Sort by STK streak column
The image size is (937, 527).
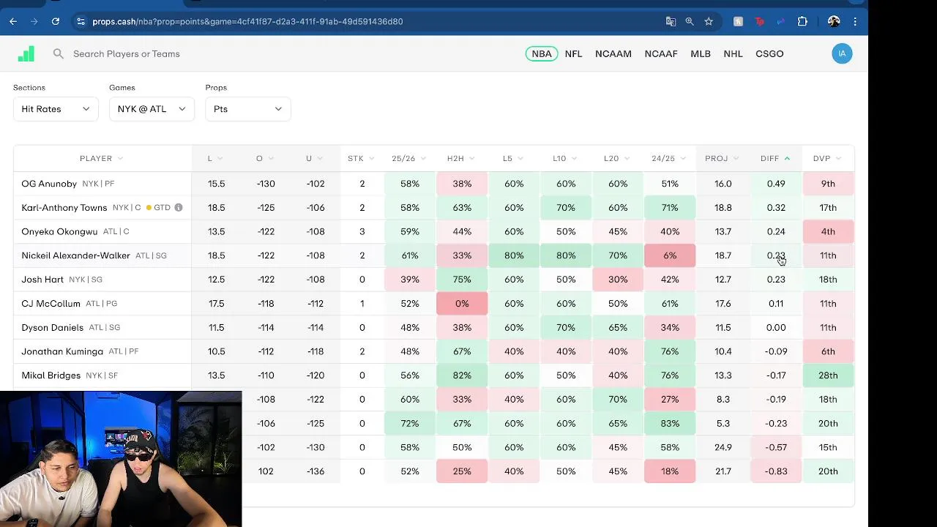(x=361, y=158)
